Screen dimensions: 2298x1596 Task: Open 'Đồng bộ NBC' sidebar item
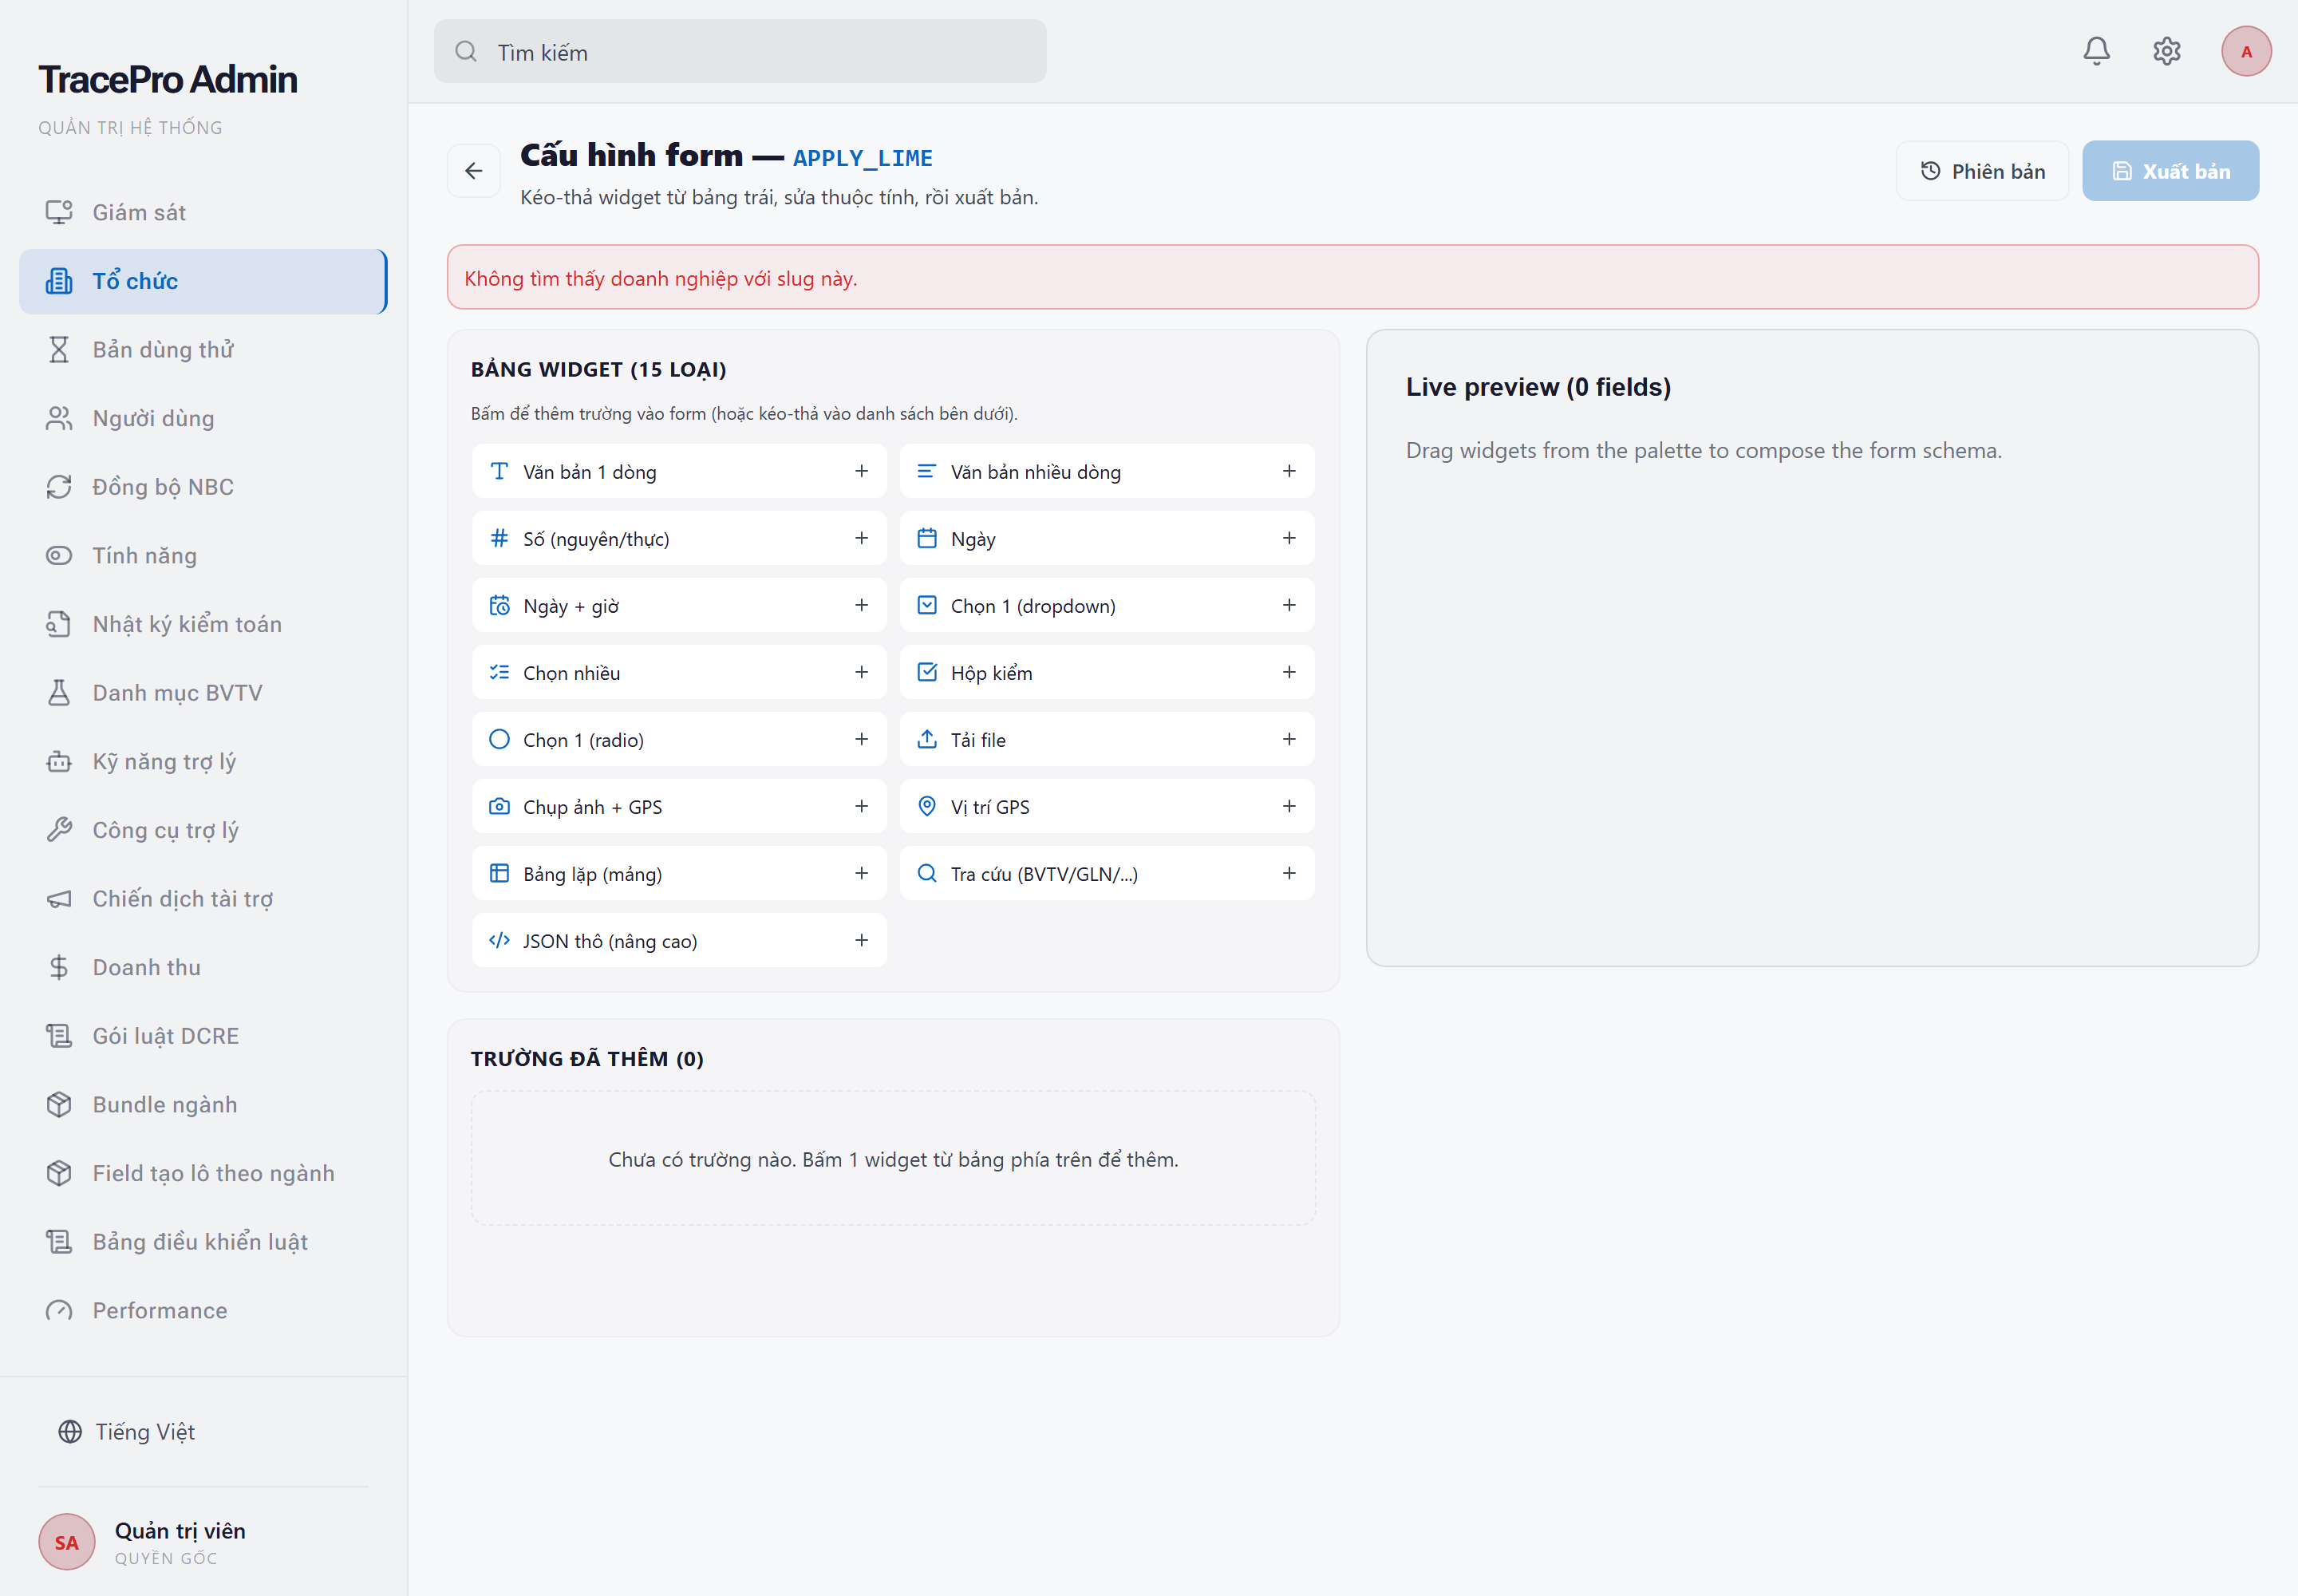tap(203, 487)
